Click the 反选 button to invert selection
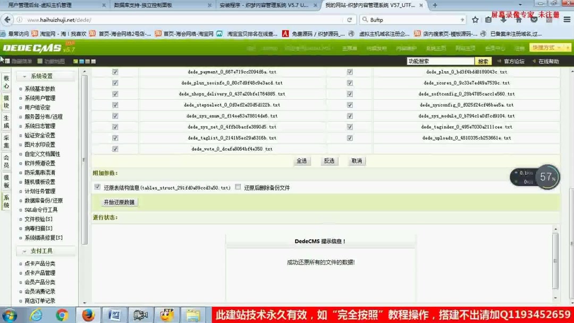This screenshot has height=323, width=574. click(329, 161)
